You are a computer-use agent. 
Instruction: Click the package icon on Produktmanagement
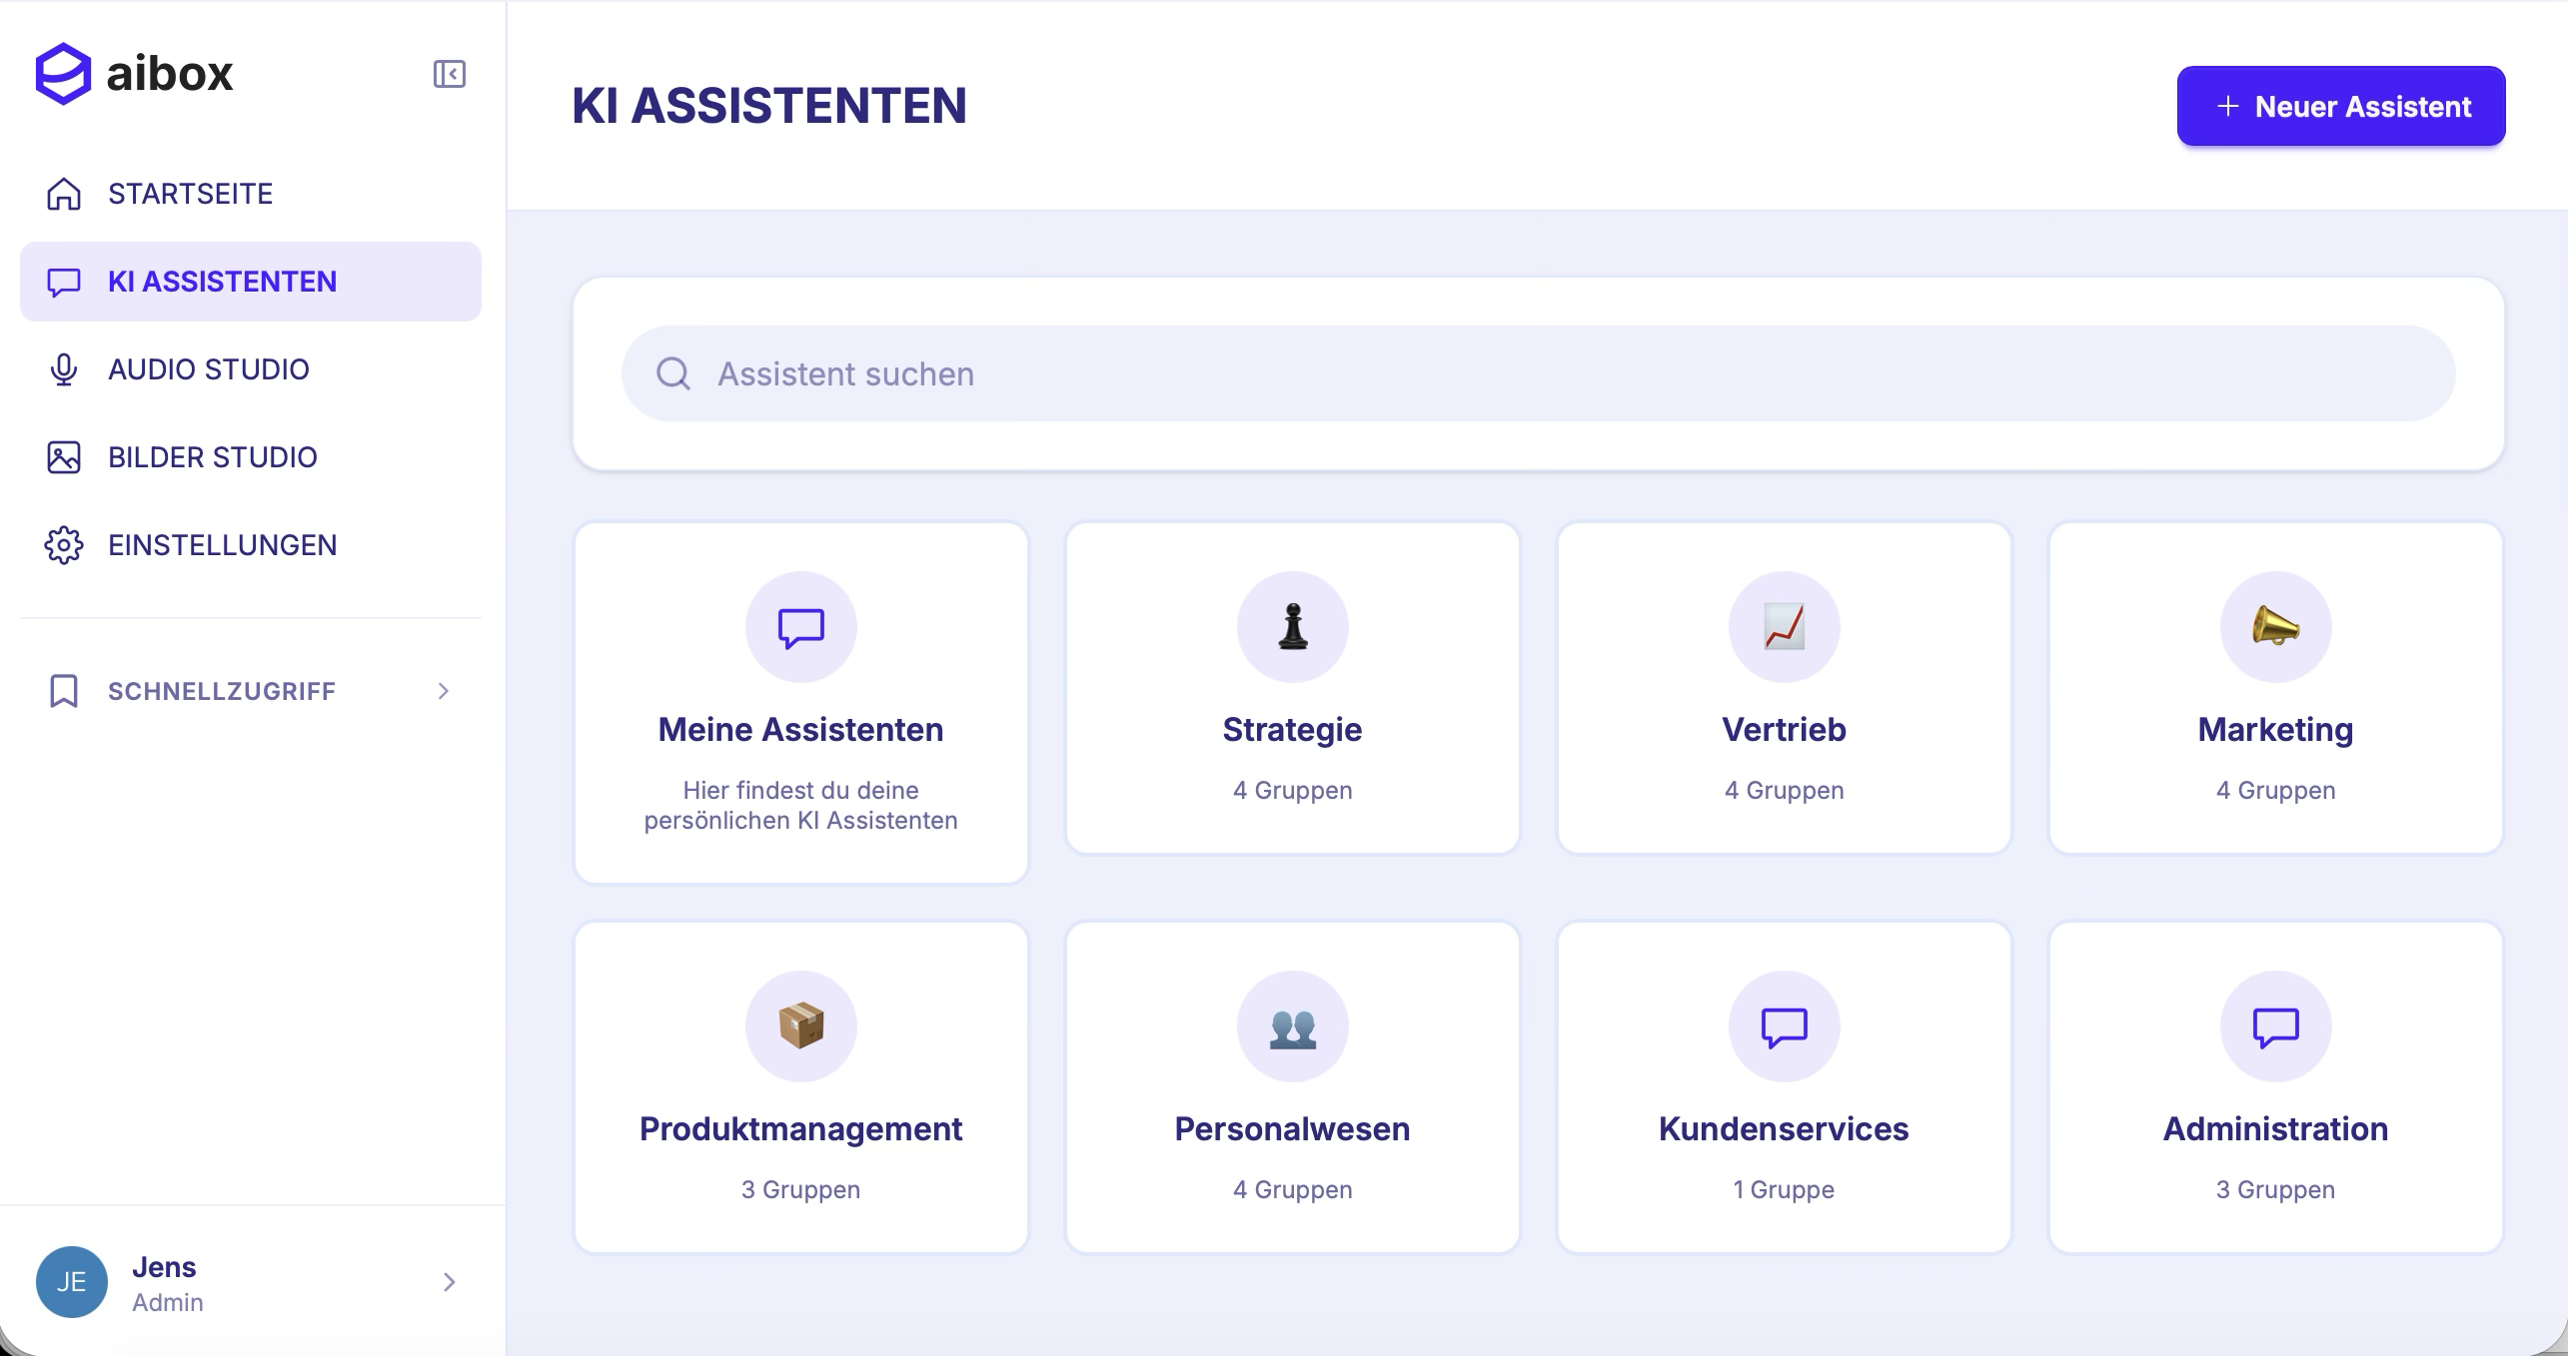point(801,1026)
